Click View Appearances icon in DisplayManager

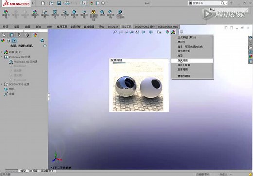[3, 40]
